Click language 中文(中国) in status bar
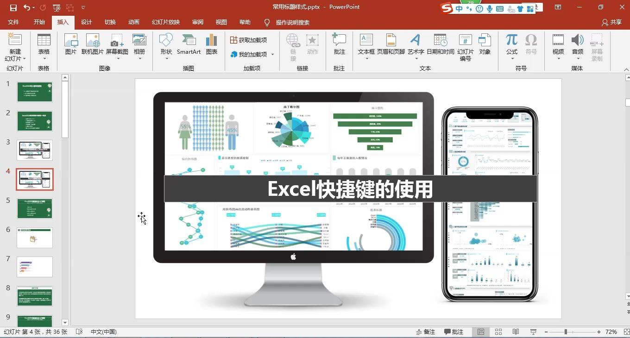The height and width of the screenshot is (338, 630). pos(104,332)
